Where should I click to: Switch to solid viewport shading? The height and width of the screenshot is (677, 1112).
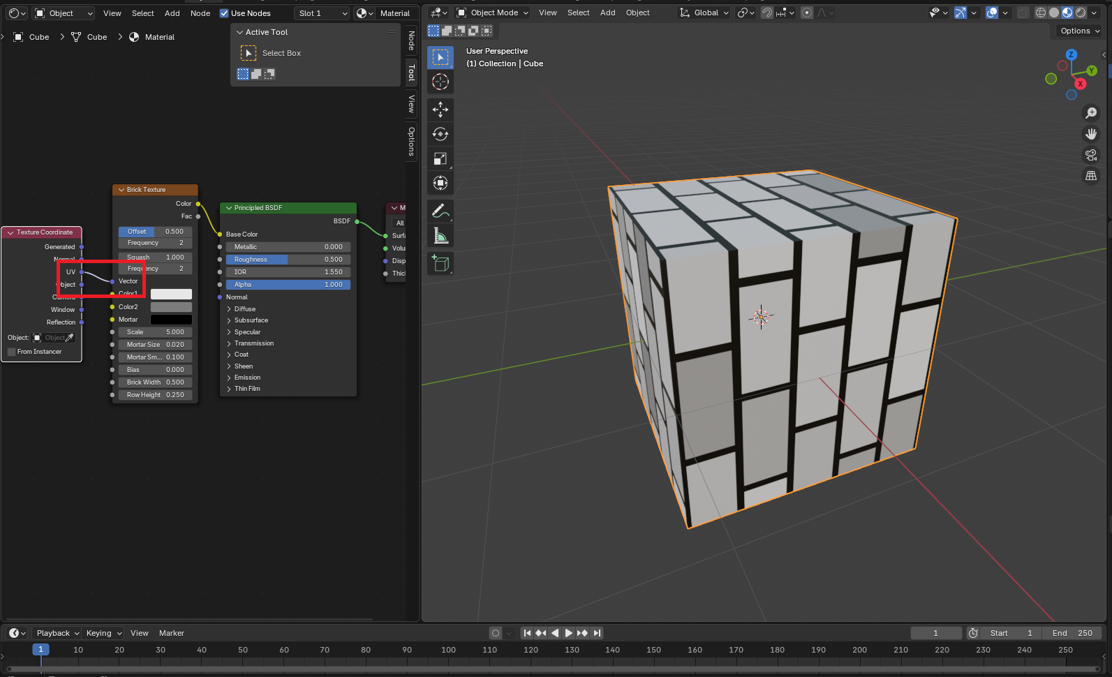coord(1054,13)
